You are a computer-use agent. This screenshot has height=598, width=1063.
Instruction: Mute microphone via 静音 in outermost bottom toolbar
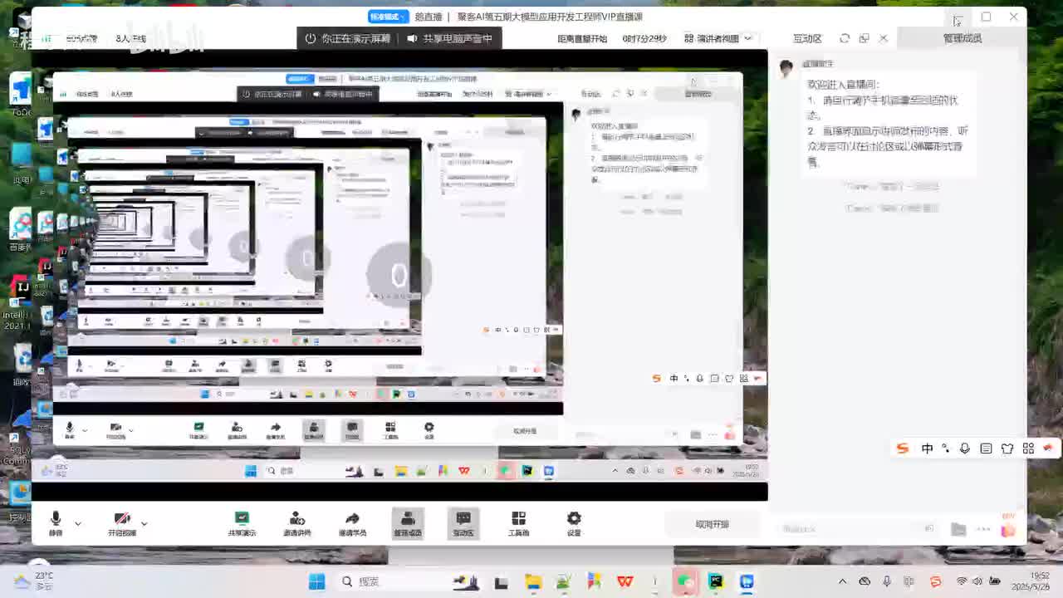pyautogui.click(x=56, y=523)
